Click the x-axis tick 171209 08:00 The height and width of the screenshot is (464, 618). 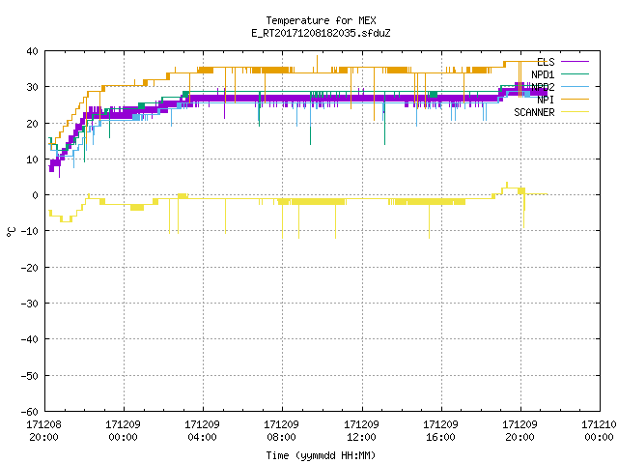(281, 431)
